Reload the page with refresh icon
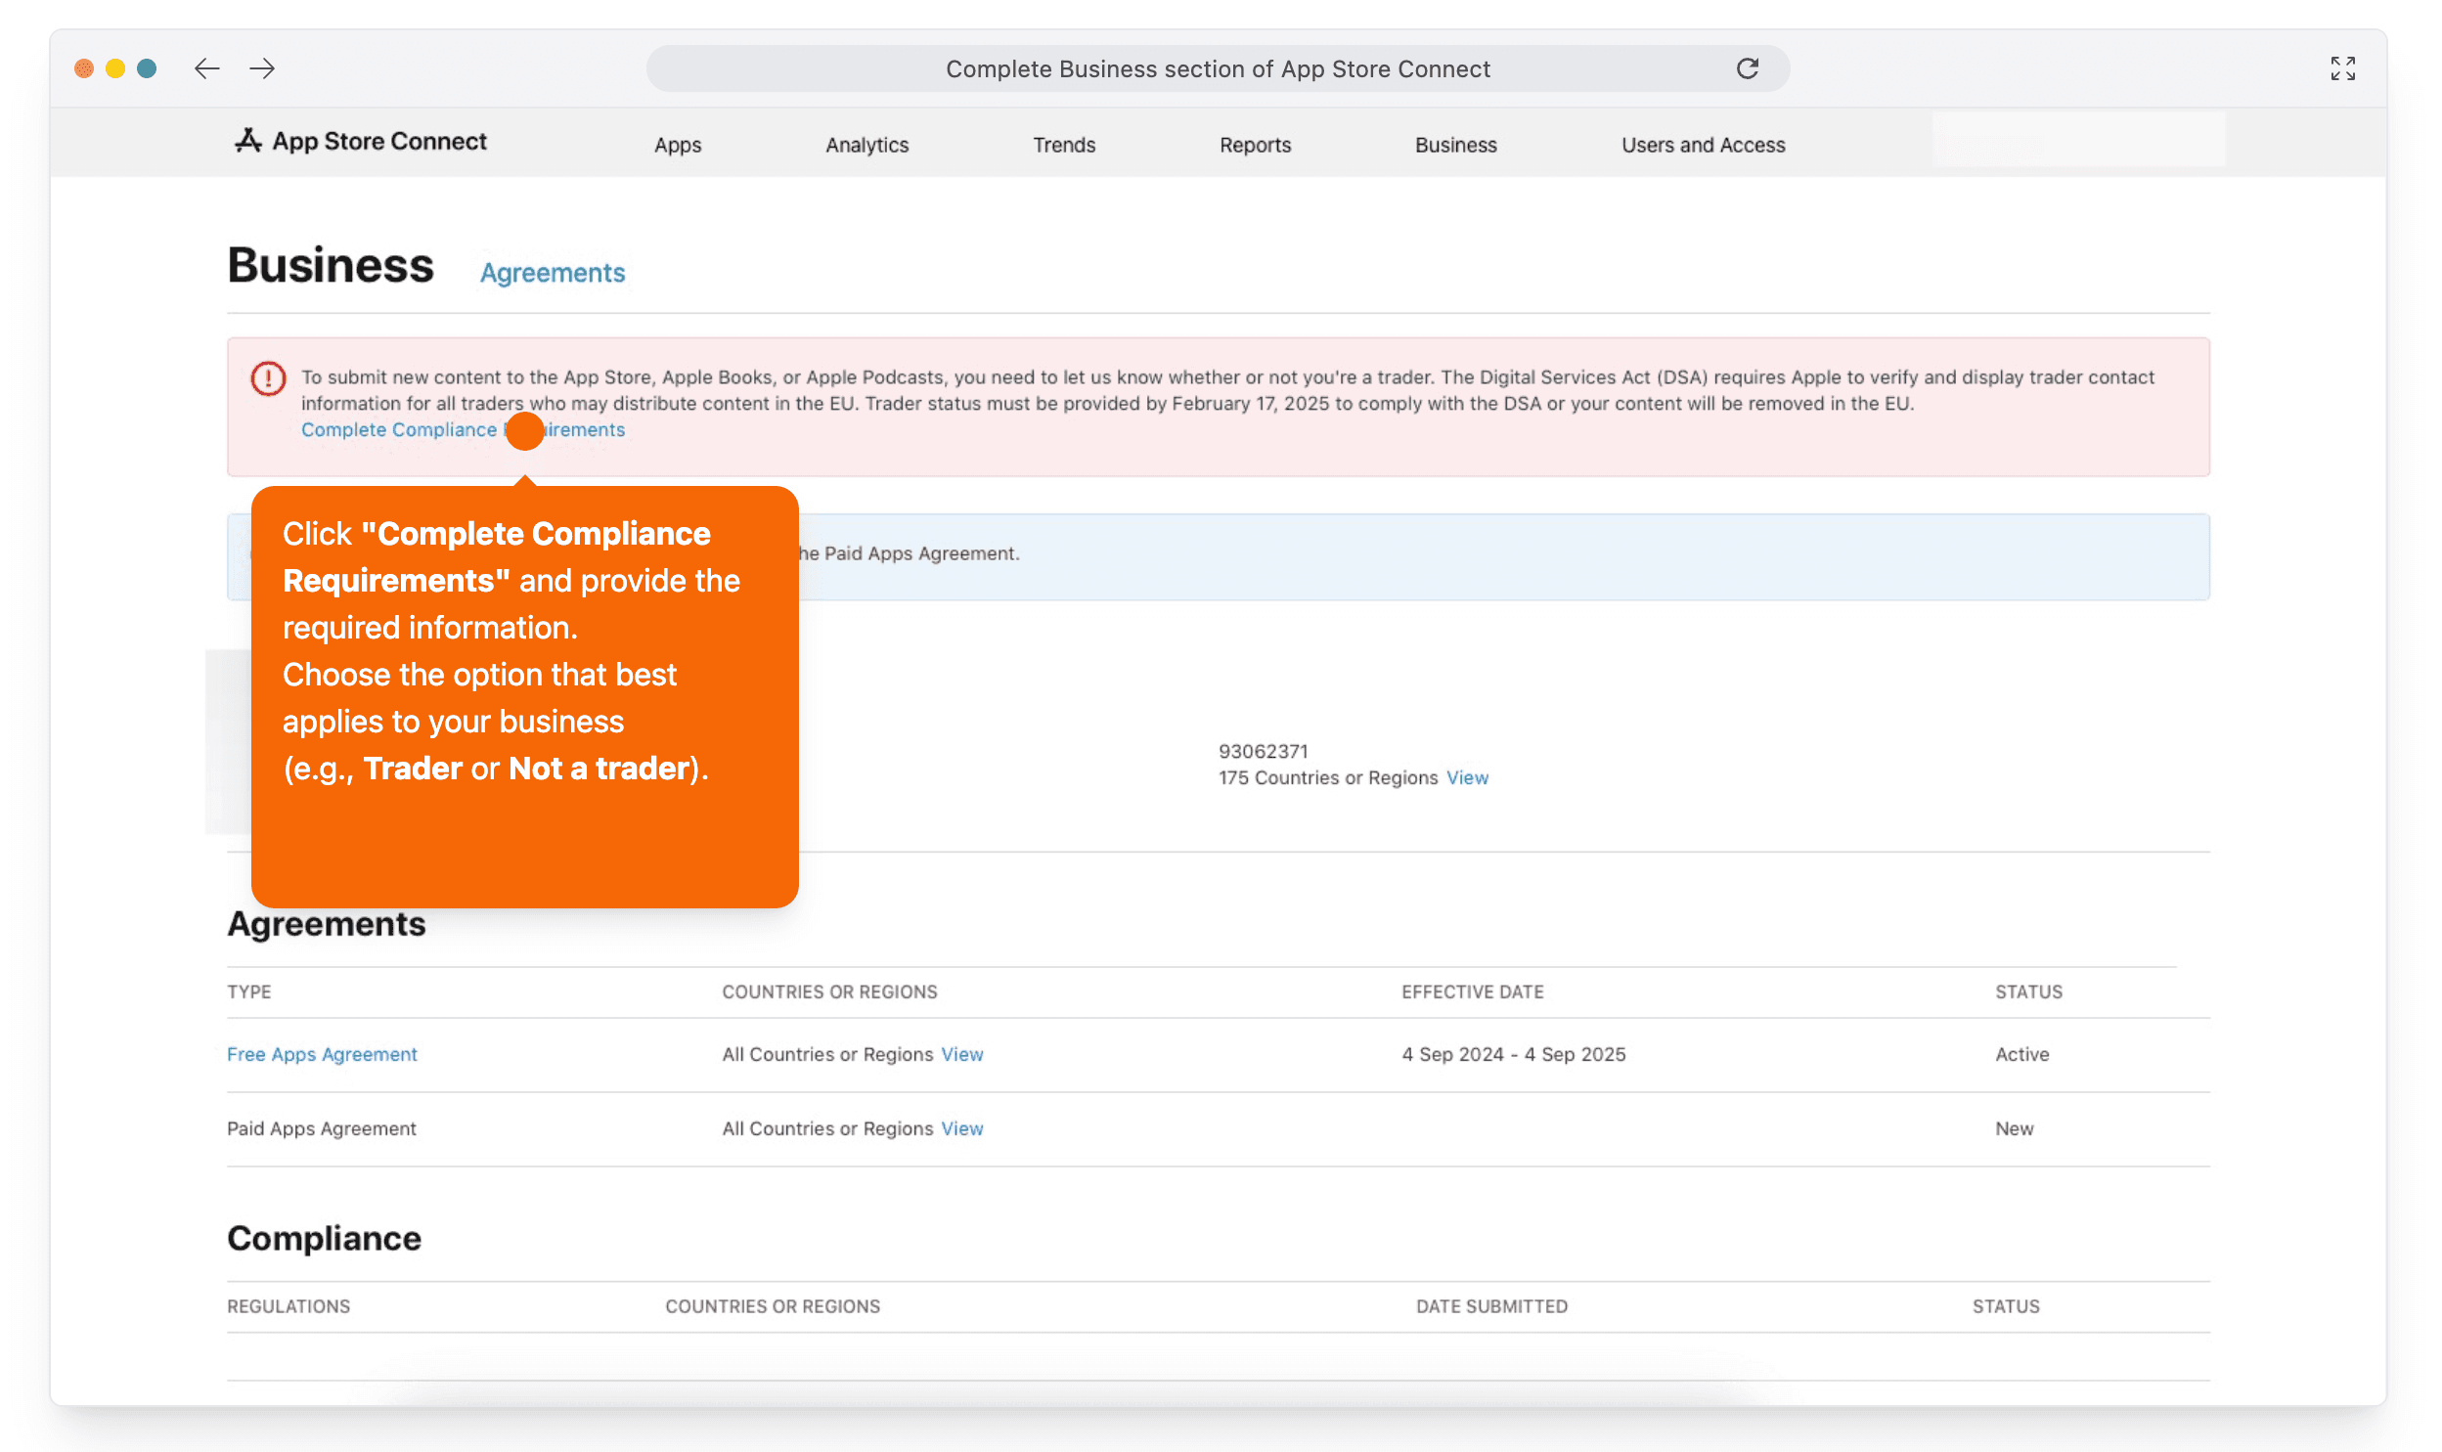Image resolution: width=2442 pixels, height=1452 pixels. [x=1747, y=68]
